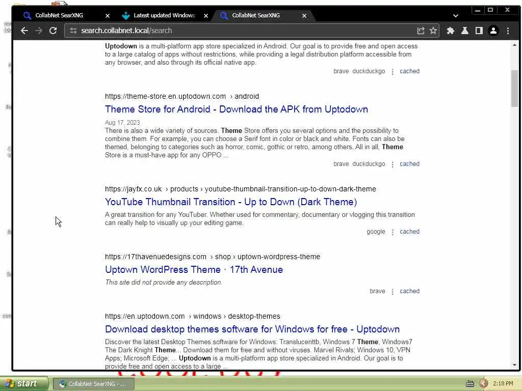Open cached link for Uptodown description result
Image resolution: width=522 pixels, height=391 pixels.
coord(409,71)
